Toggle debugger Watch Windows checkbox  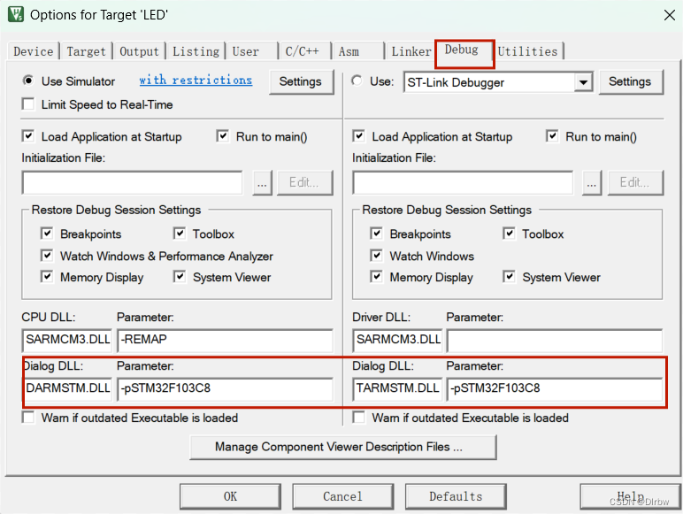[x=376, y=256]
